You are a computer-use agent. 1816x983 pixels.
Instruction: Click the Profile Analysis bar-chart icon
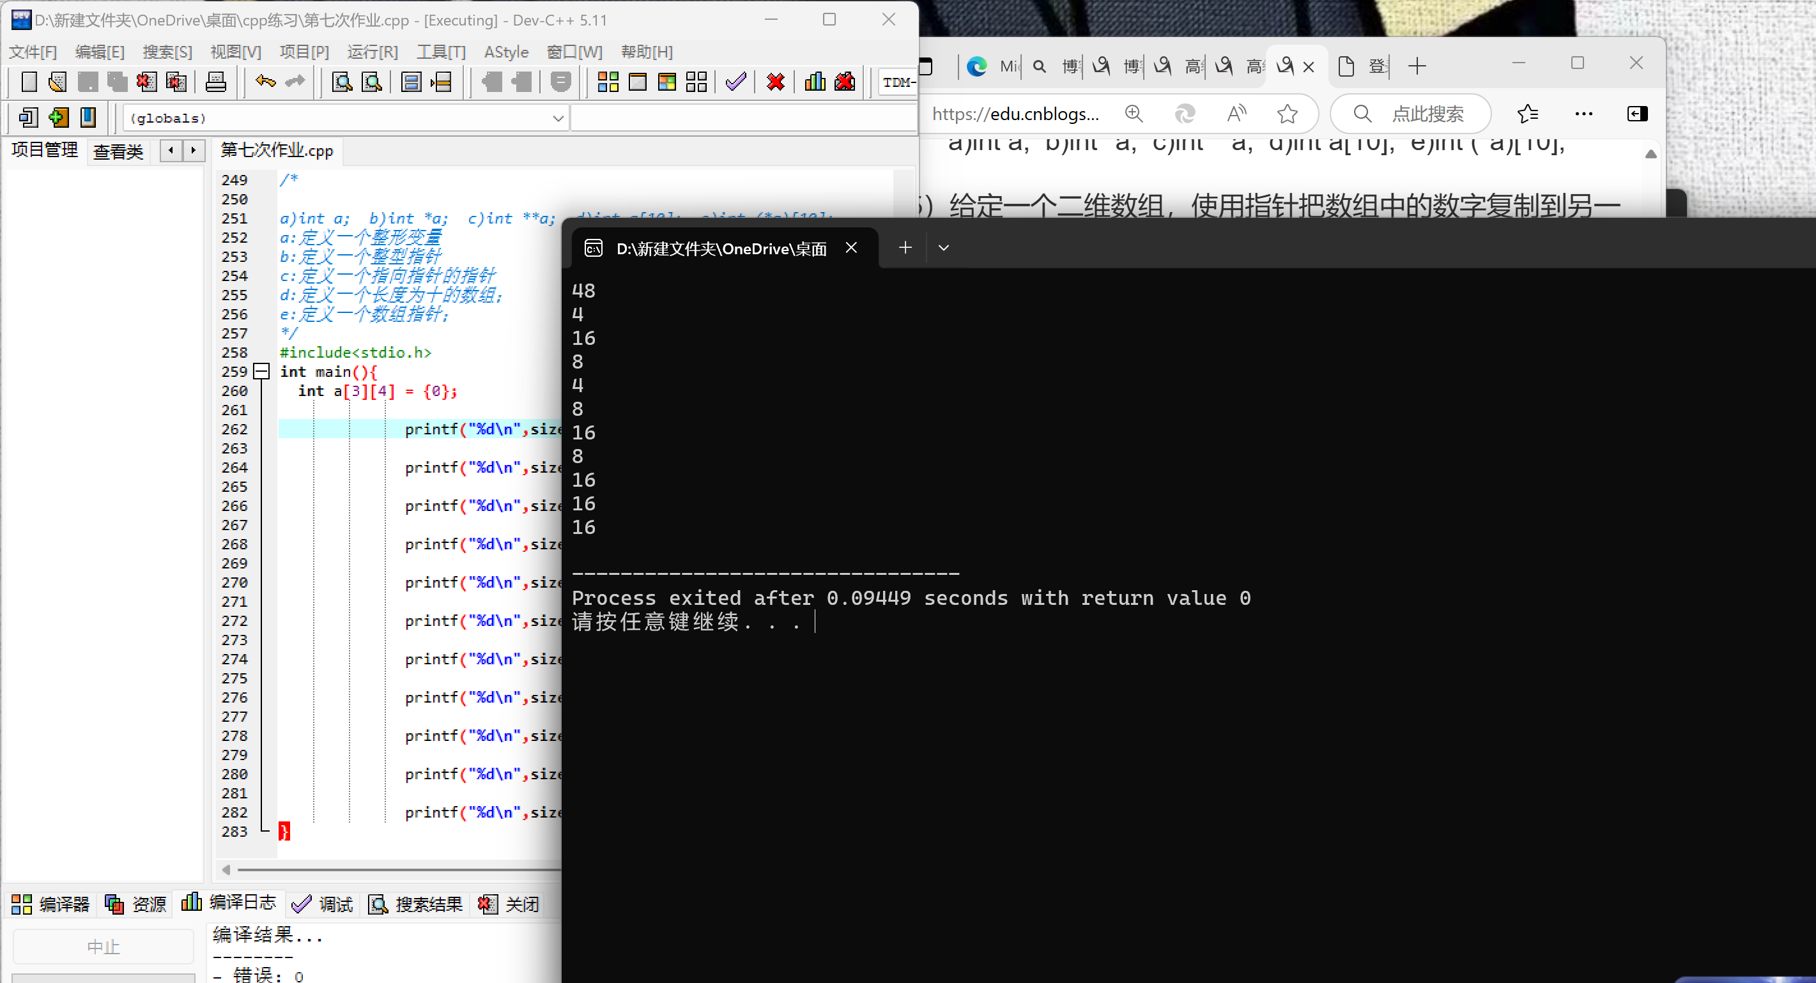[x=815, y=82]
